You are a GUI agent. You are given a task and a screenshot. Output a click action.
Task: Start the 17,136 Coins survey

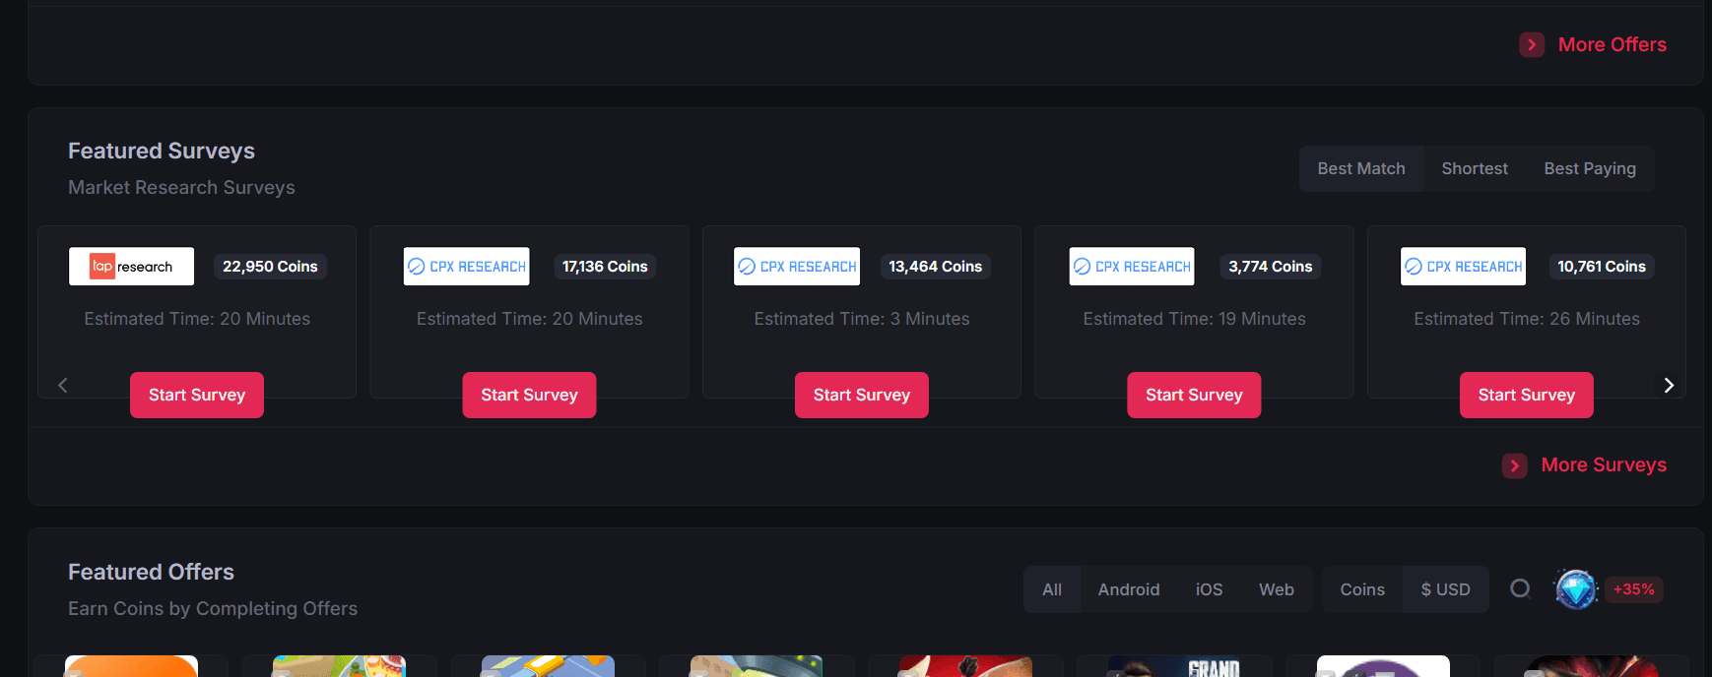coord(529,396)
